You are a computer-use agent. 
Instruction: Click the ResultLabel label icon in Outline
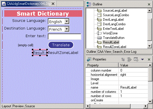point(99,42)
